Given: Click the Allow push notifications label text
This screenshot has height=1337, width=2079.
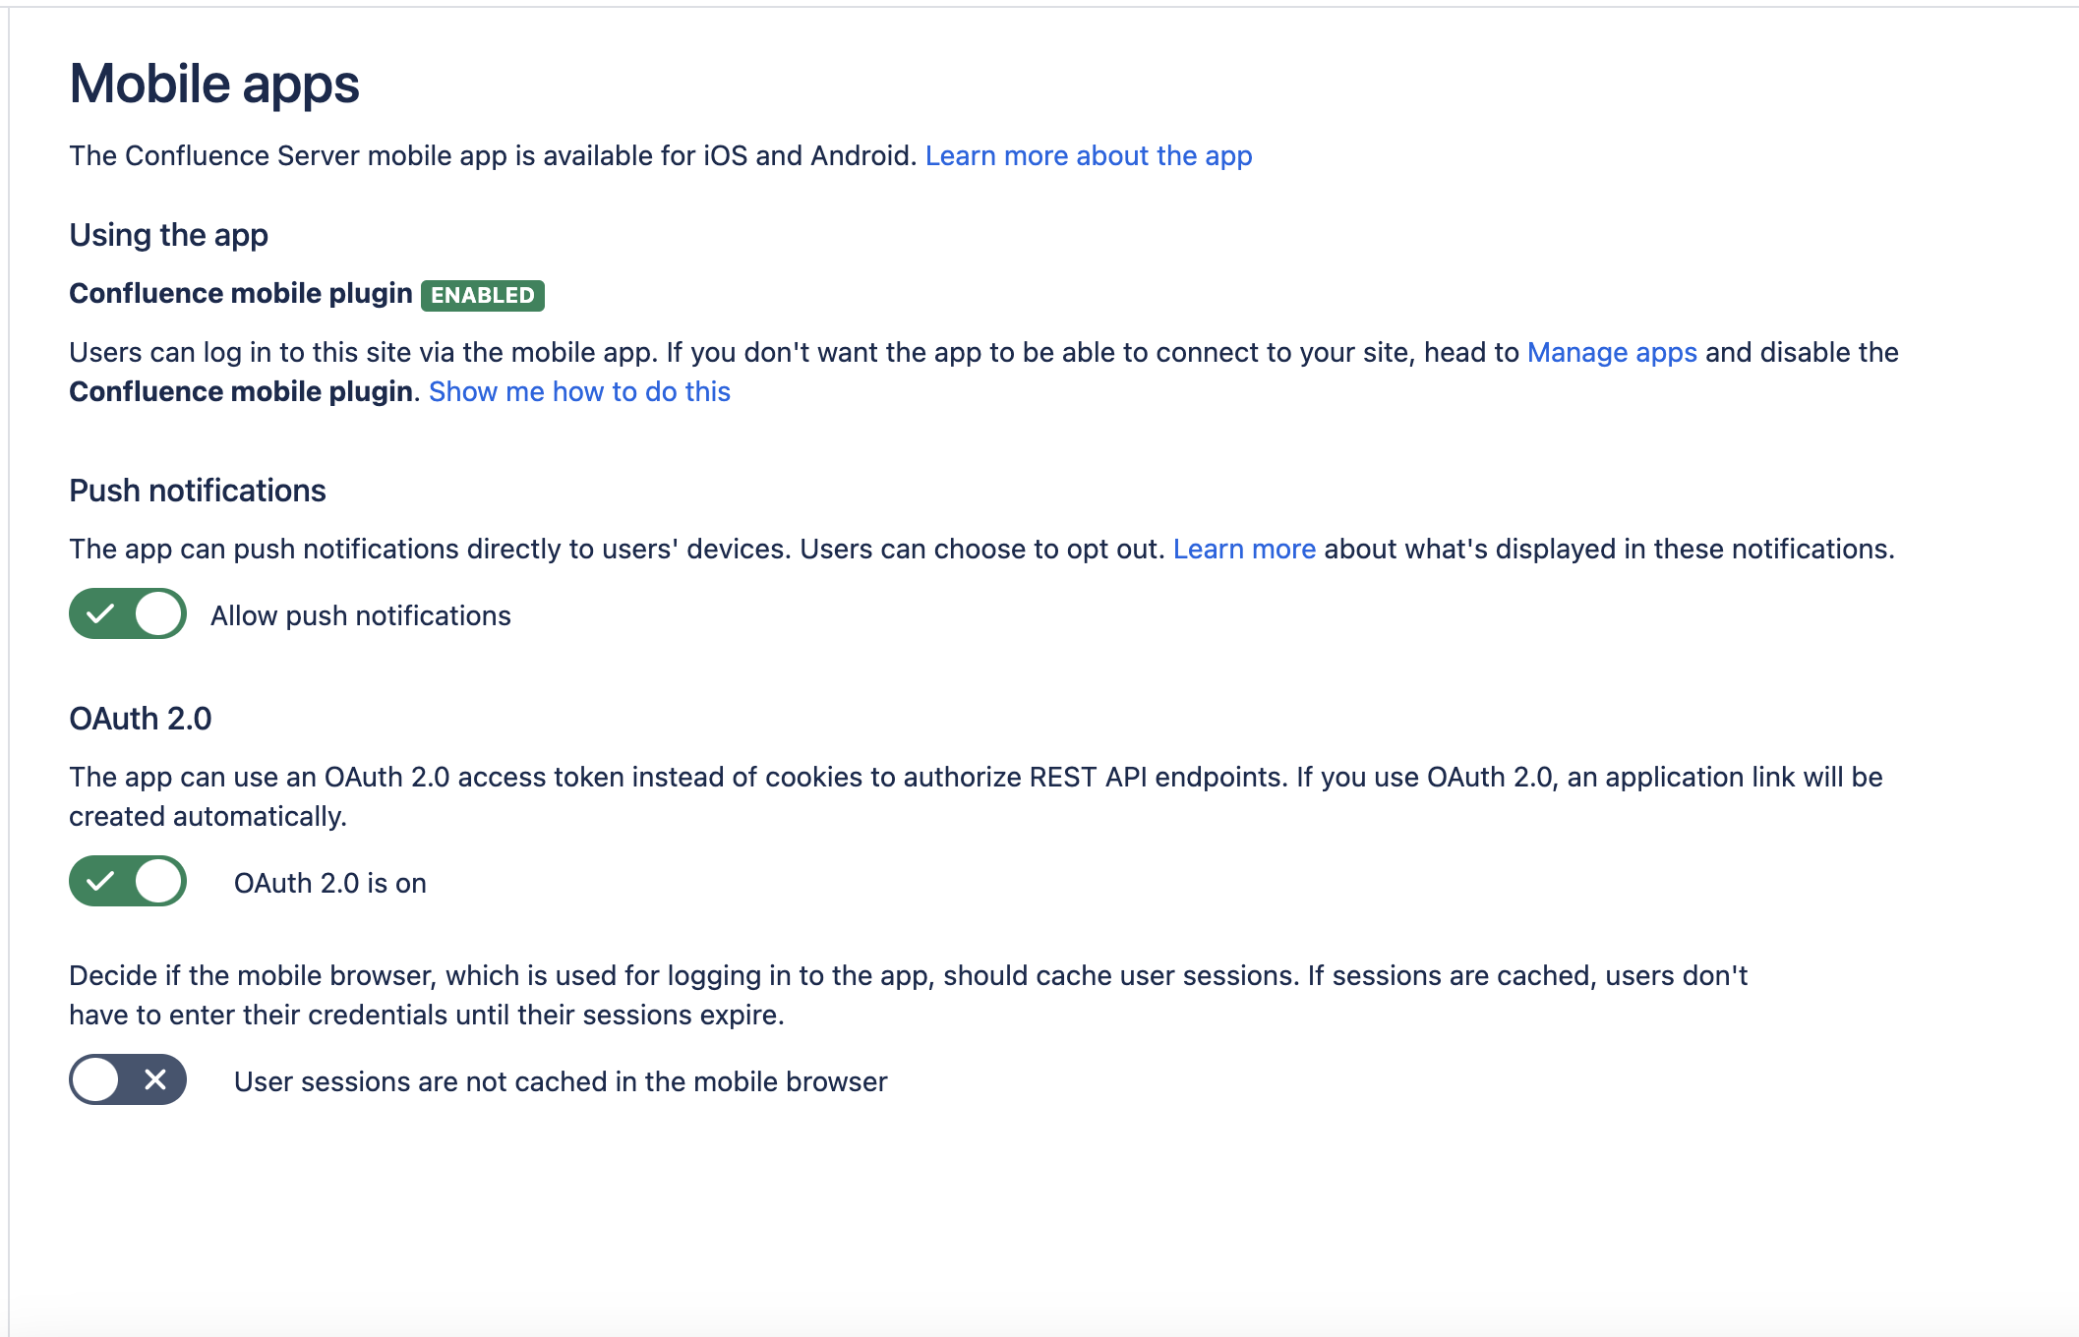Looking at the screenshot, I should (360, 616).
